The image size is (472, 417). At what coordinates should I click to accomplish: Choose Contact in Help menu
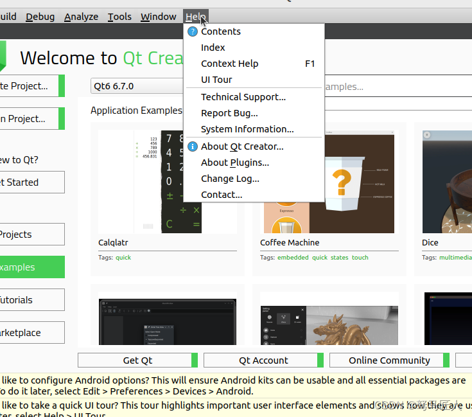(254, 195)
